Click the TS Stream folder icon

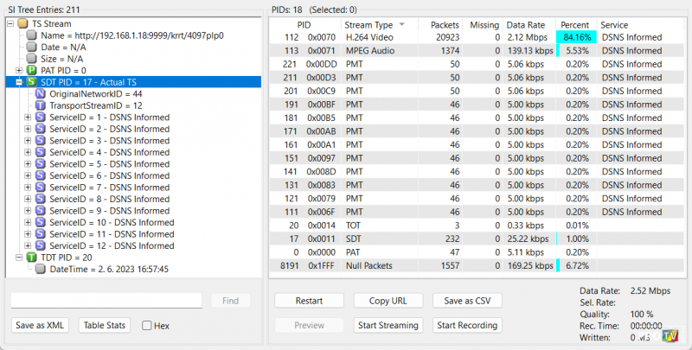click(x=22, y=23)
